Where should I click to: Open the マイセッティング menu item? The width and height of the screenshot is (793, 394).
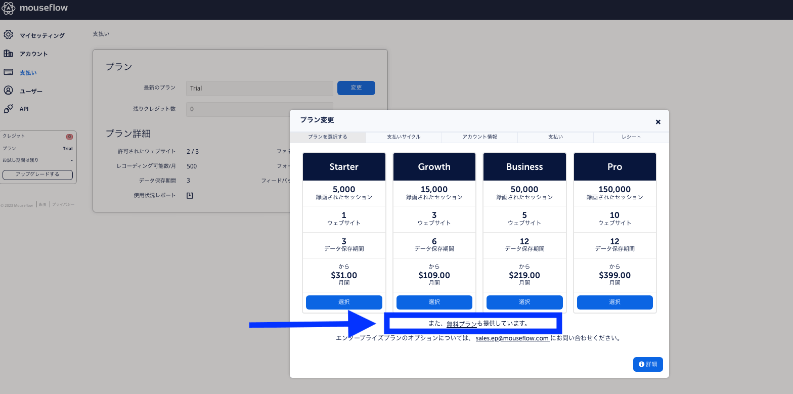pos(42,35)
